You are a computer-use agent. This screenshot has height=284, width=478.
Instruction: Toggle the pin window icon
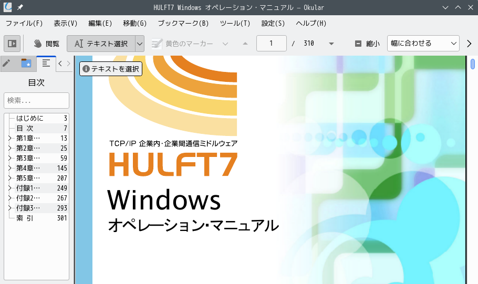pos(20,7)
